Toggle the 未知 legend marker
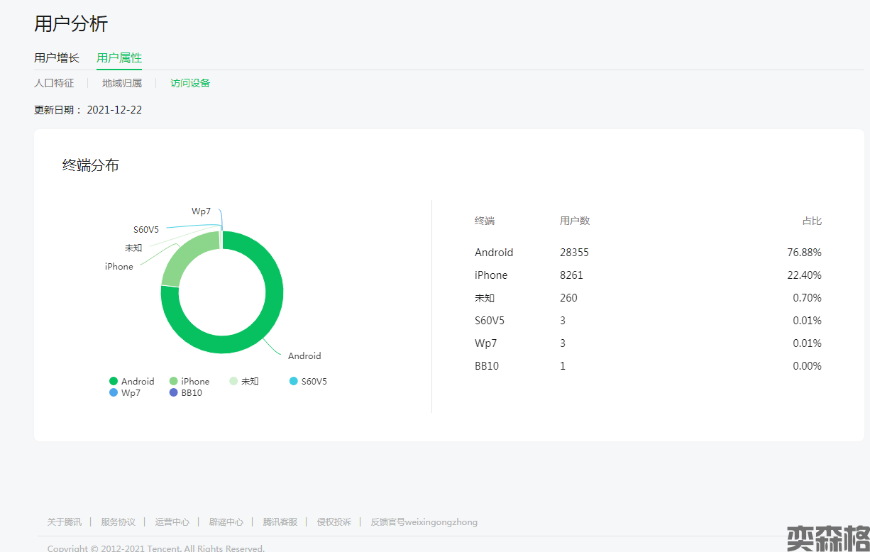The image size is (870, 552). click(233, 381)
